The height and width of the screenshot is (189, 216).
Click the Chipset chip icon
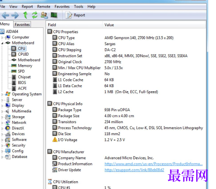click(x=14, y=77)
